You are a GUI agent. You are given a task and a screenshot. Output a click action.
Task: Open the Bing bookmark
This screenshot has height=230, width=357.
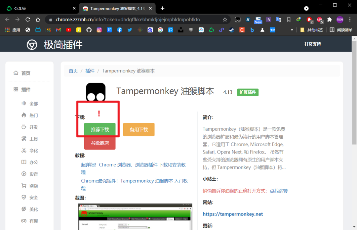click(x=252, y=30)
